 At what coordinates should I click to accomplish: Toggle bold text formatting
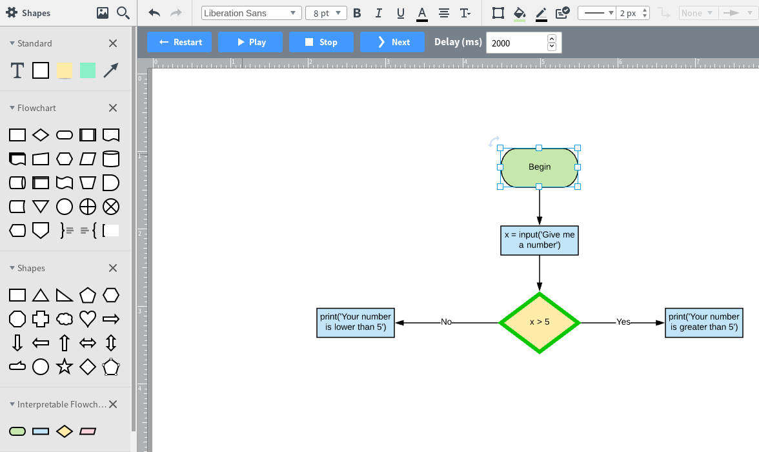[357, 13]
